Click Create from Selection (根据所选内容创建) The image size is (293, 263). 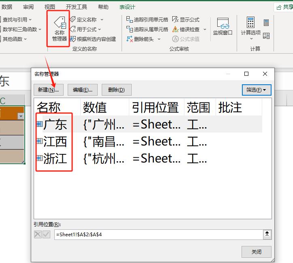click(93, 39)
